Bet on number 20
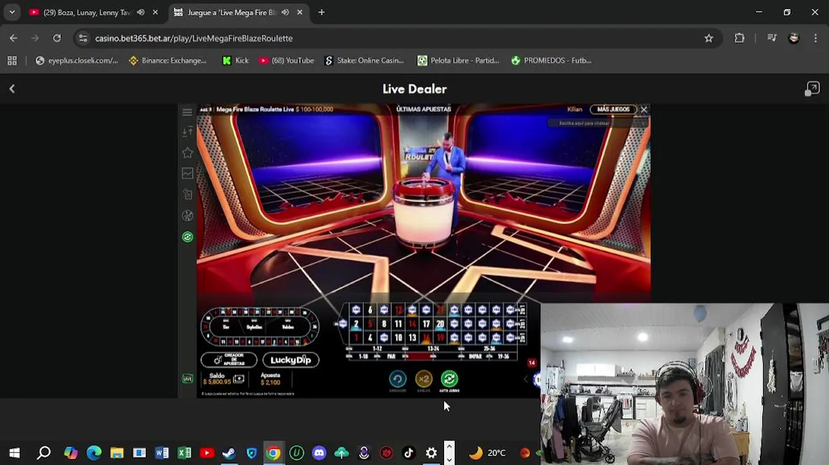 coord(440,324)
